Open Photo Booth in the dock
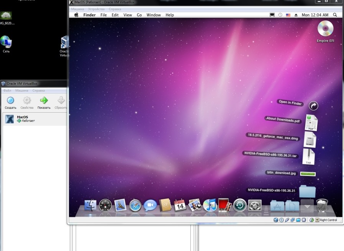This screenshot has height=251, width=344. tap(225, 205)
